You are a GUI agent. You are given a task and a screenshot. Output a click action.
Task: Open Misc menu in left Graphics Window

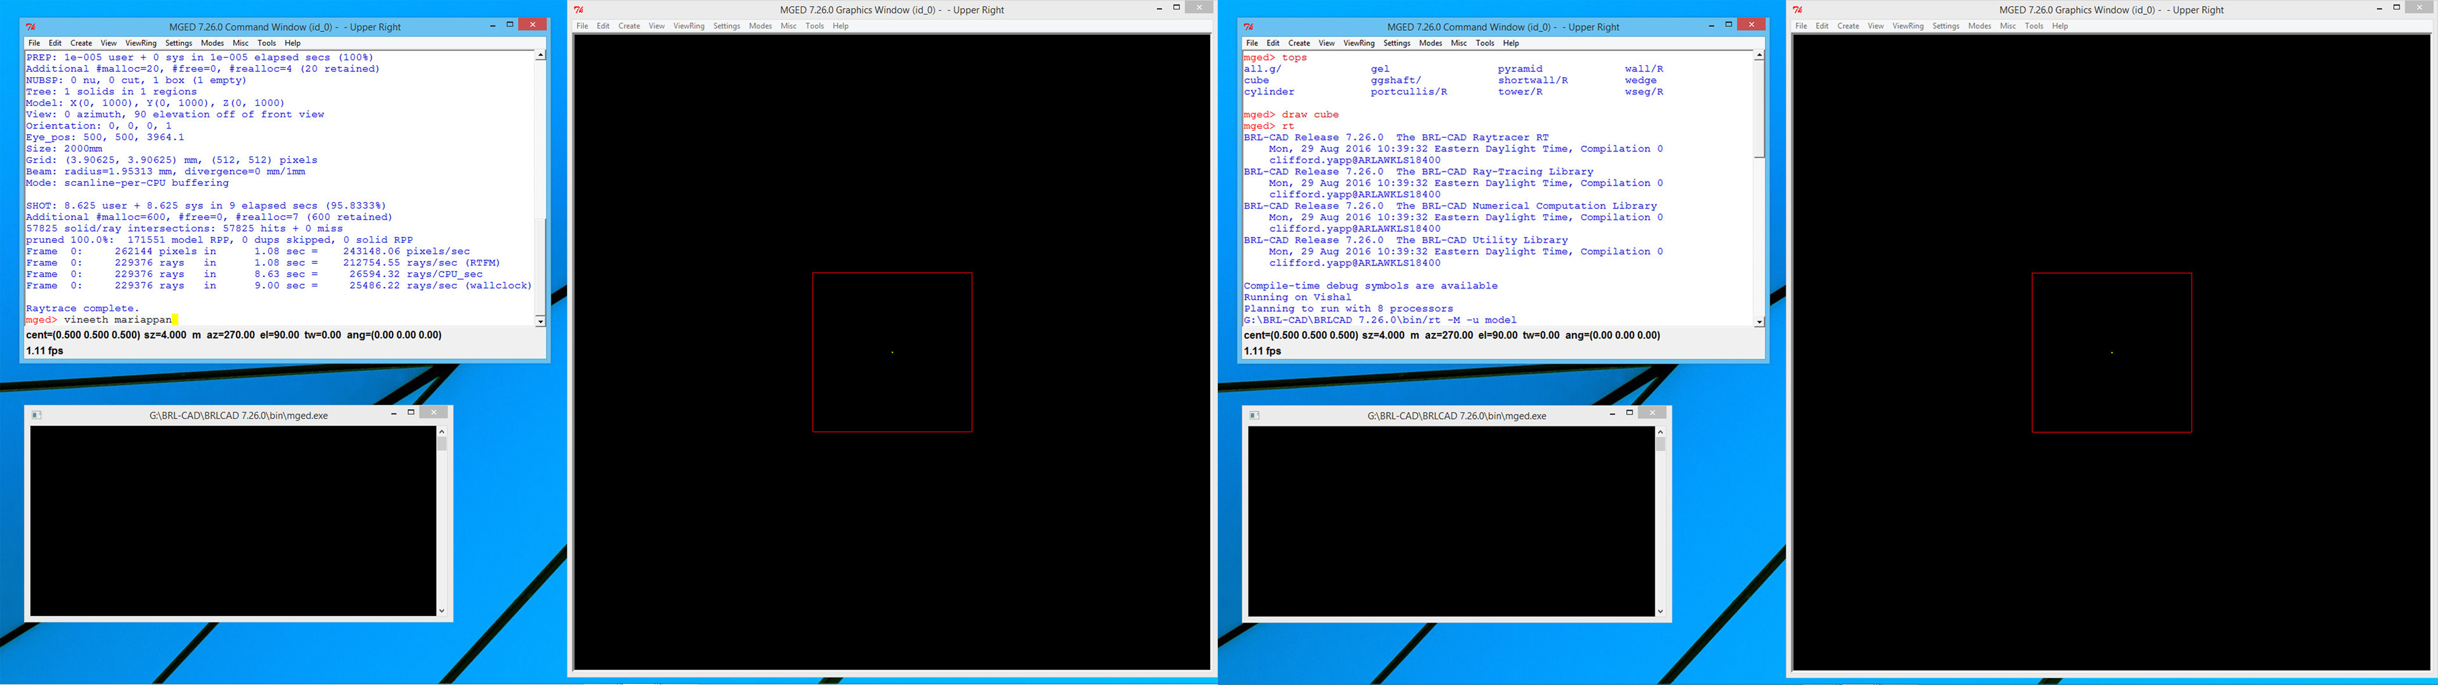tap(789, 26)
